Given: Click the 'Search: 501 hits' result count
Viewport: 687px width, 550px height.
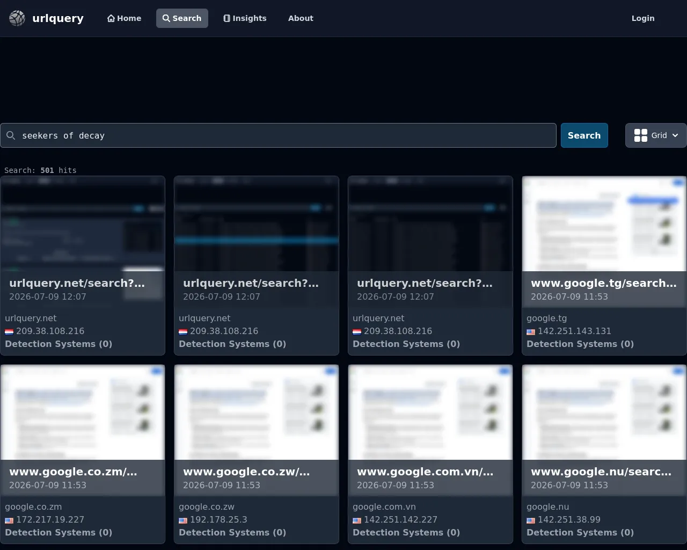Looking at the screenshot, I should pos(40,170).
